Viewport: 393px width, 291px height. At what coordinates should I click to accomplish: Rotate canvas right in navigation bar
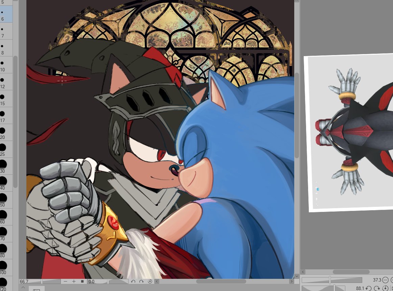pyautogui.click(x=141, y=282)
